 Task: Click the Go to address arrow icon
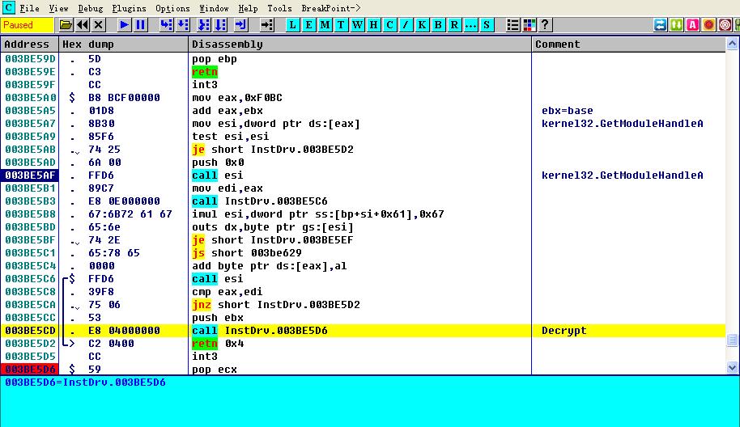267,25
